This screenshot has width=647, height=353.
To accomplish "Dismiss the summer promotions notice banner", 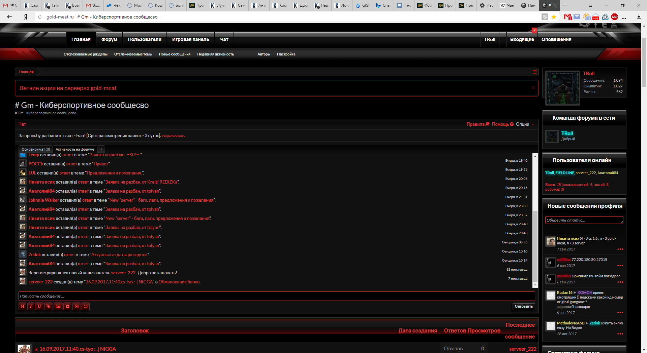I will 533,88.
